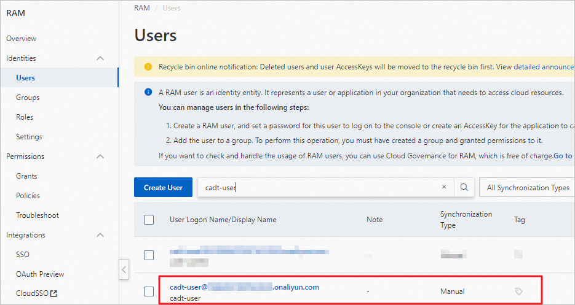Screen dimensions: 575x305
Task: Click the Permissions section label
Action: (x=25, y=156)
